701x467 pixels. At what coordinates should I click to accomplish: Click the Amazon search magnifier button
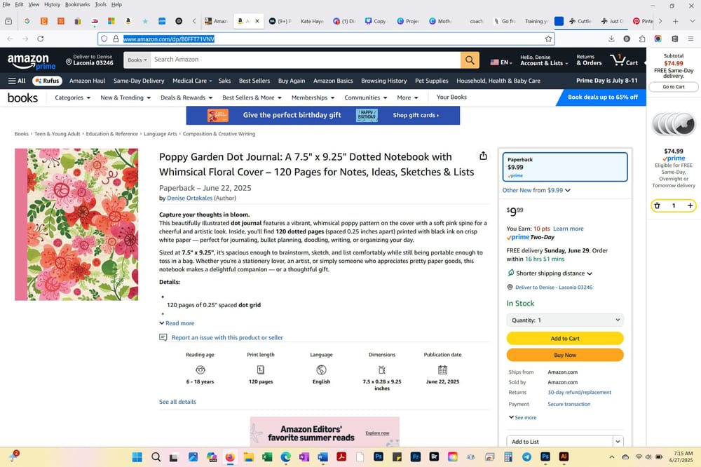470,60
